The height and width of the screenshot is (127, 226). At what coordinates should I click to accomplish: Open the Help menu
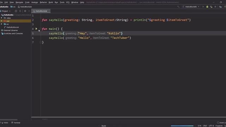pos(82,2)
